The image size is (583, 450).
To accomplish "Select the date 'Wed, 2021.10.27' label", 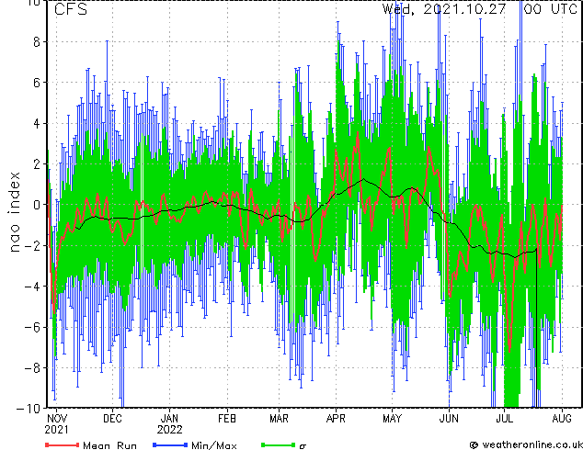I will click(444, 9).
